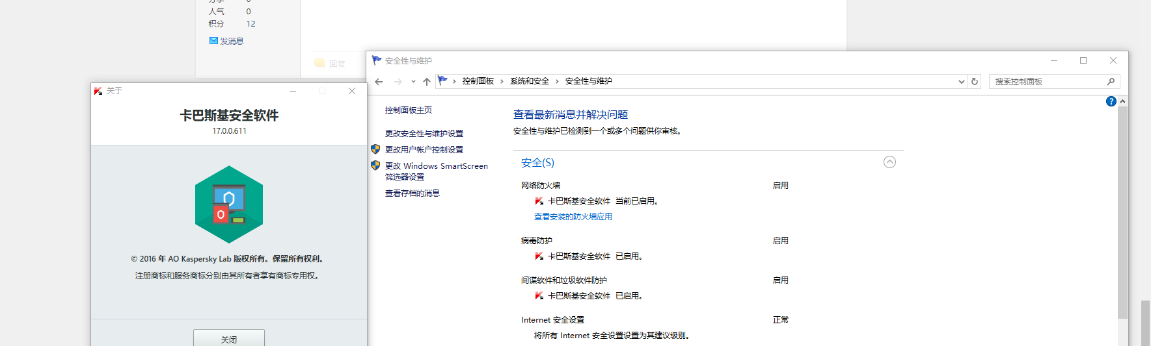
Task: Select 安全性与维护 breadcrumb item
Action: point(589,81)
